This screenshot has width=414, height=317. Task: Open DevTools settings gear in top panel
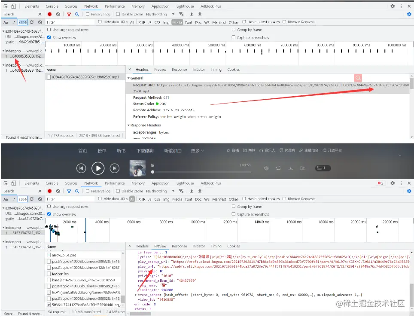pos(393,6)
